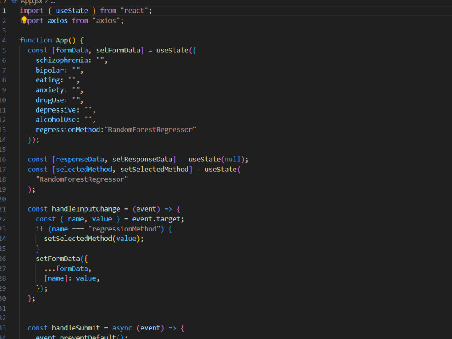
Task: Click the "anxiety" property key
Action: click(x=50, y=90)
